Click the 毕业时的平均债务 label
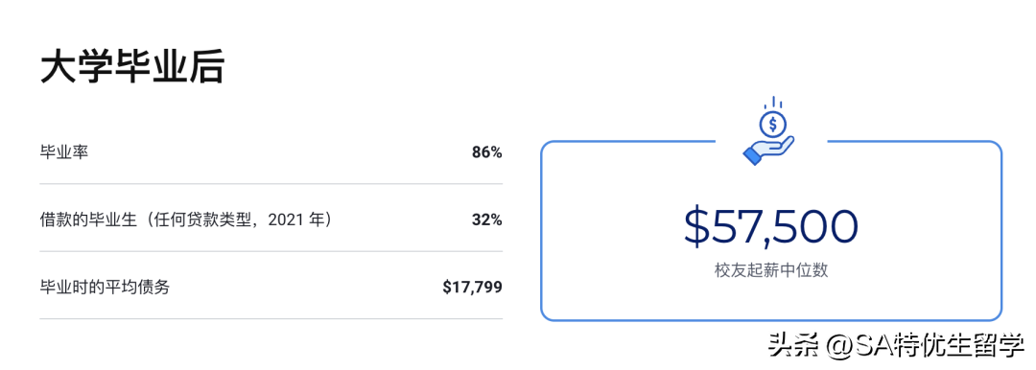 106,288
